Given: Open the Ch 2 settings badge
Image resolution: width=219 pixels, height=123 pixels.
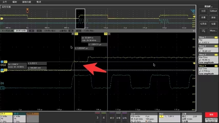Looking at the screenshot, I should point(20,118).
